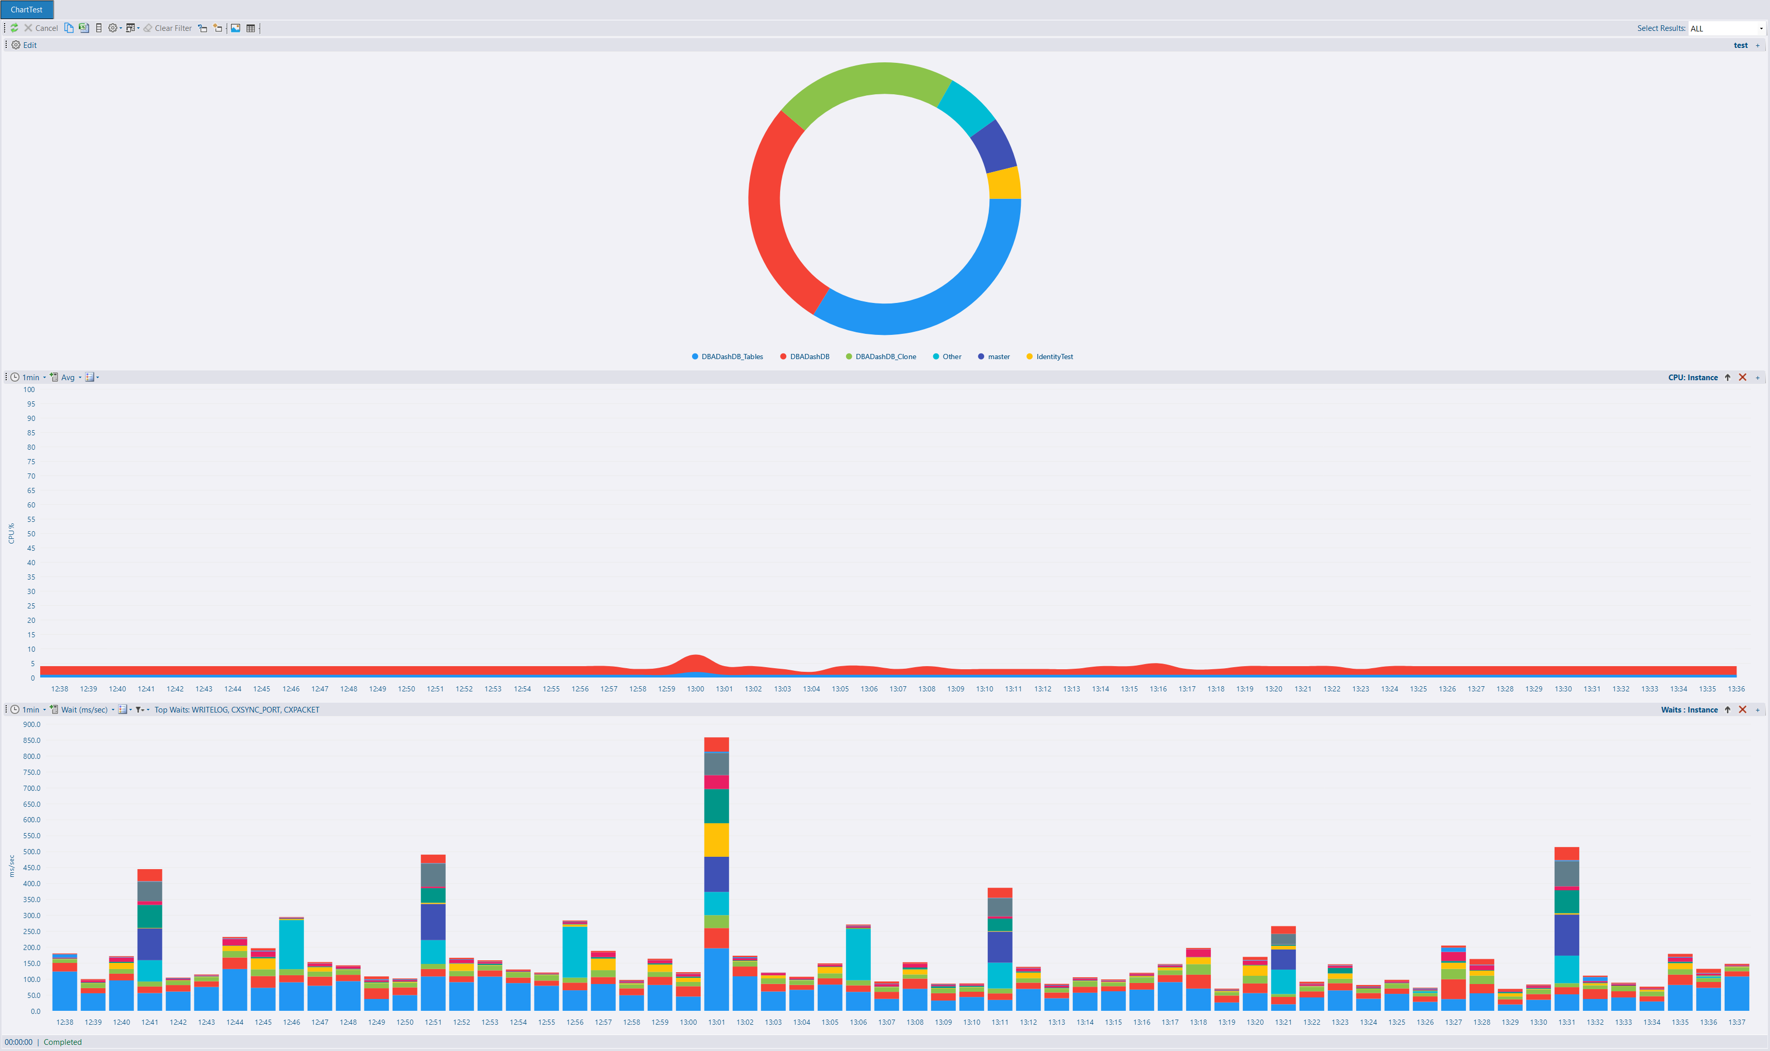Click the tallest 13:01 waits bar

tap(716, 874)
